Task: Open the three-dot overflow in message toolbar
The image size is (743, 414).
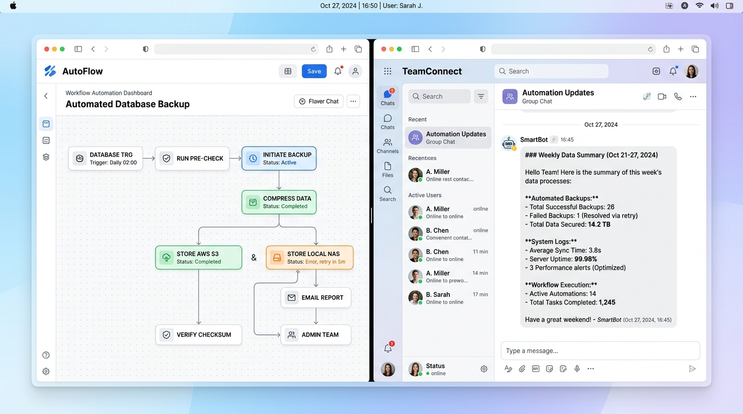Action: (x=591, y=369)
